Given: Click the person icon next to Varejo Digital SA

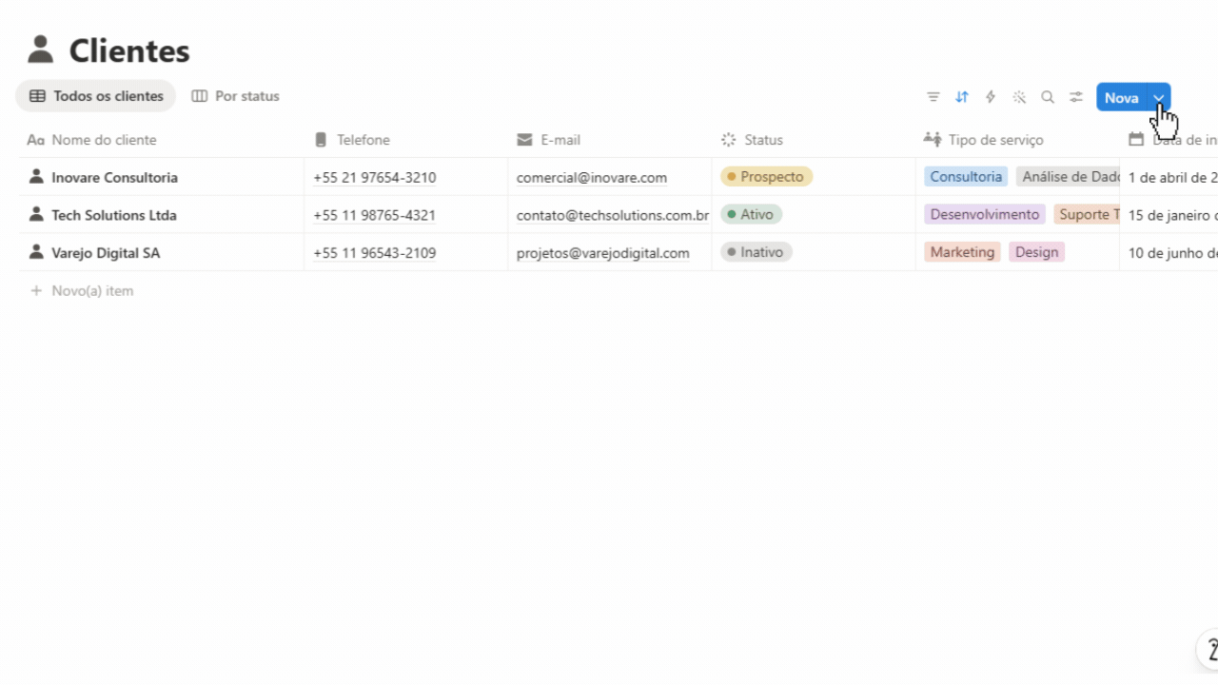Looking at the screenshot, I should (x=36, y=252).
